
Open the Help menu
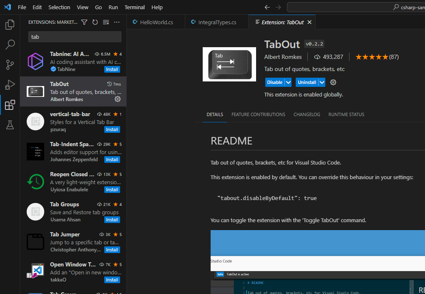[x=157, y=8]
